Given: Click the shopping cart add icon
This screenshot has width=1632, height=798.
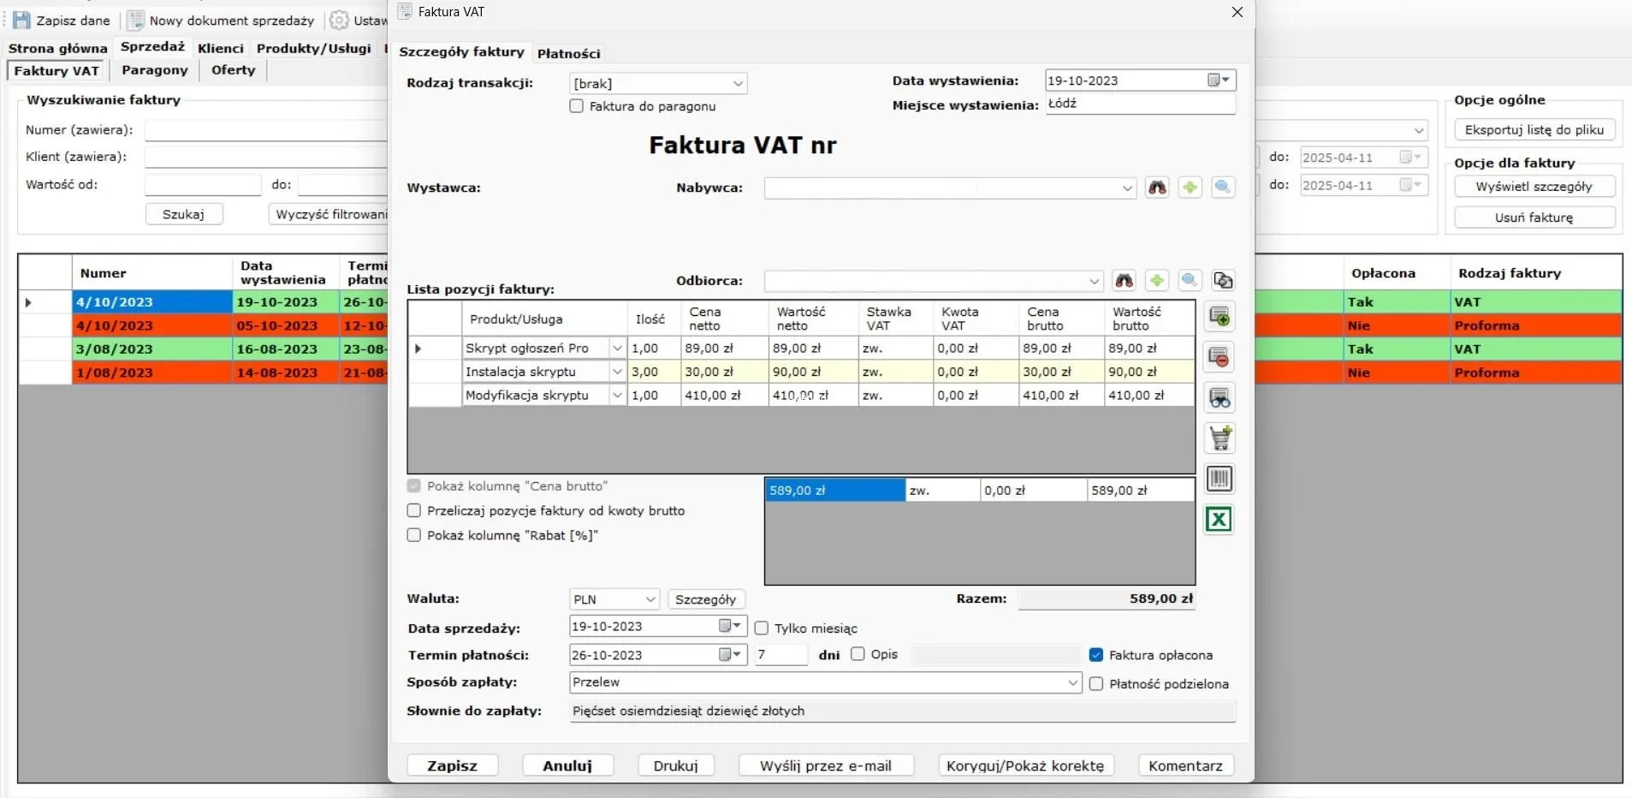Looking at the screenshot, I should (x=1219, y=438).
